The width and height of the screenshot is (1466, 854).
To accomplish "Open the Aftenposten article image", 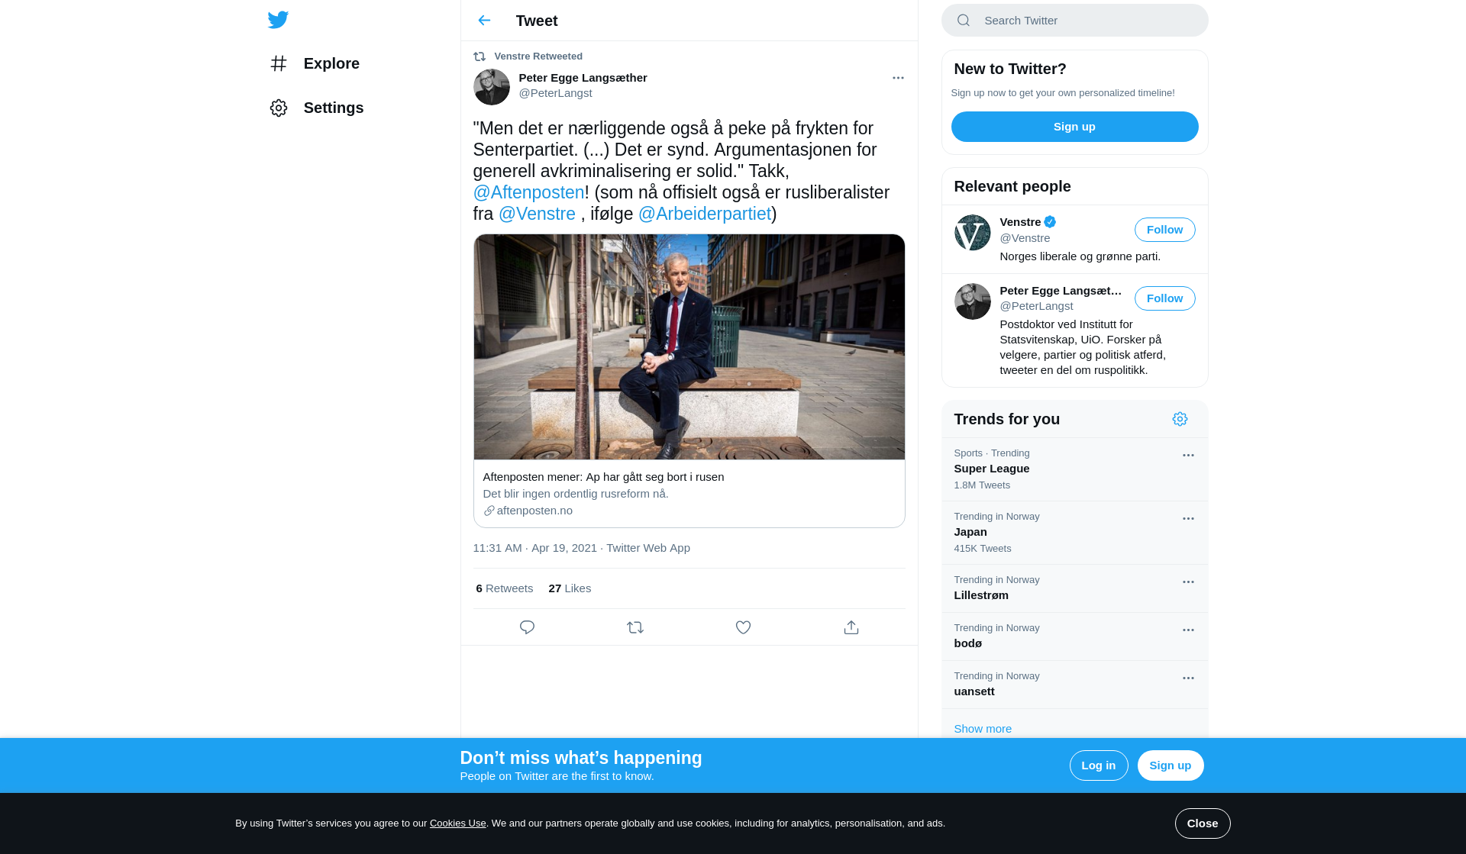I will pyautogui.click(x=689, y=346).
